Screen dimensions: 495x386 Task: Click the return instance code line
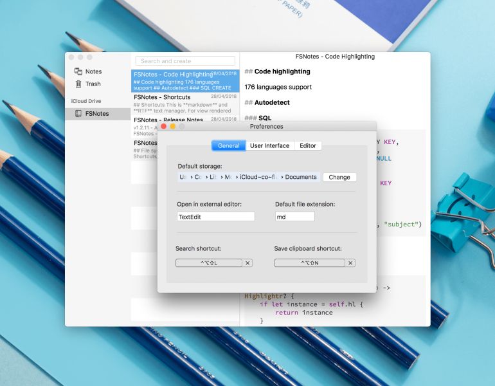tap(303, 313)
